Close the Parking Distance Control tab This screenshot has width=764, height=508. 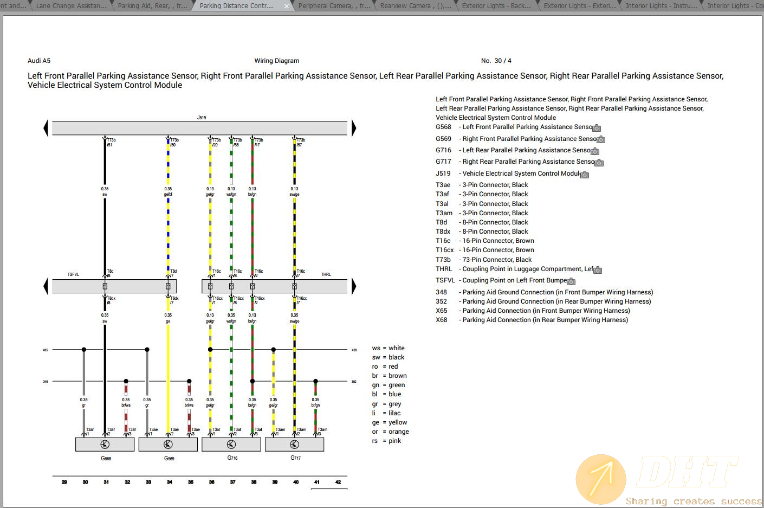click(x=287, y=6)
